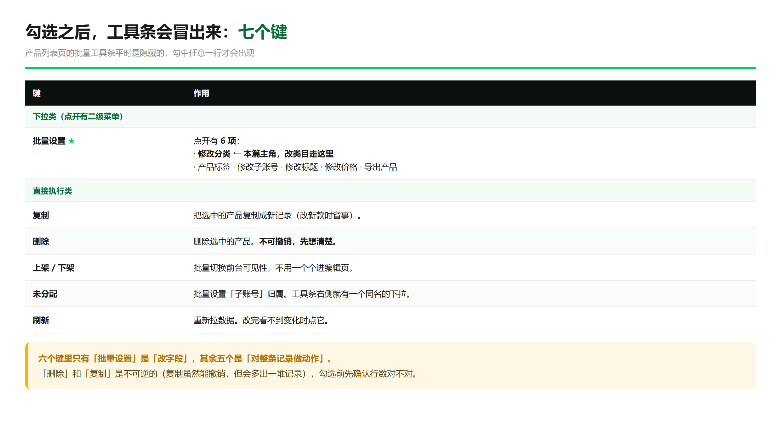Viewport: 781px width, 423px height.
Task: Click the subtitle 产品列表页的批量工具条平时是隐藏的
Action: click(95, 53)
